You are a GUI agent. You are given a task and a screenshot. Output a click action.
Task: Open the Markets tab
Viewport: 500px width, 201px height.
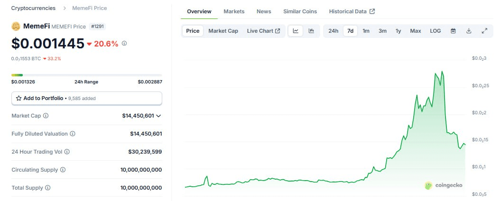234,11
